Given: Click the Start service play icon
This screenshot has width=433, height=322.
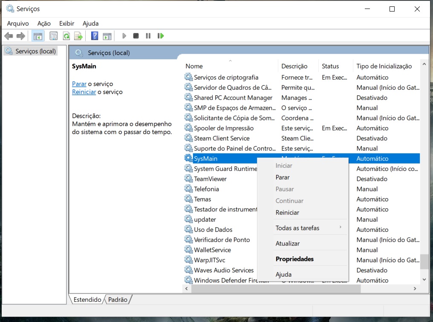Looking at the screenshot, I should click(x=124, y=36).
